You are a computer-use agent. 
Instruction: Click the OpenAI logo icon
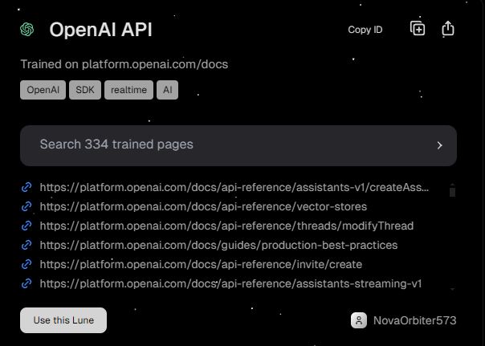27,30
